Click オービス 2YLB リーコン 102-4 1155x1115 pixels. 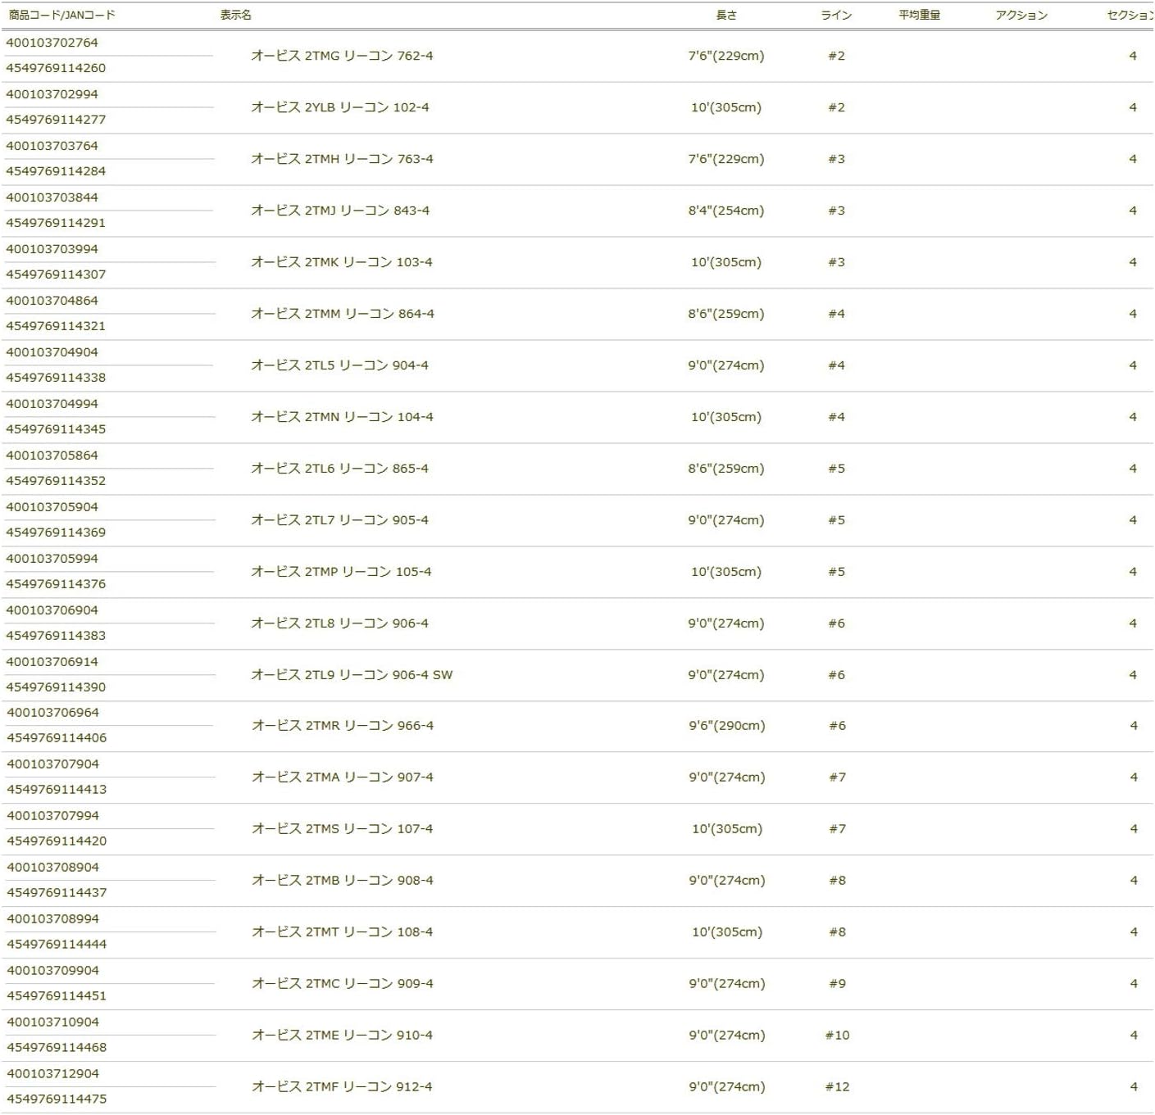(340, 107)
